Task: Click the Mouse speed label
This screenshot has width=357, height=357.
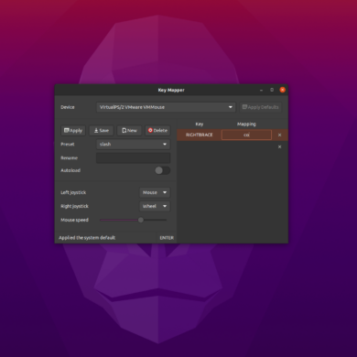Action: 74,220
